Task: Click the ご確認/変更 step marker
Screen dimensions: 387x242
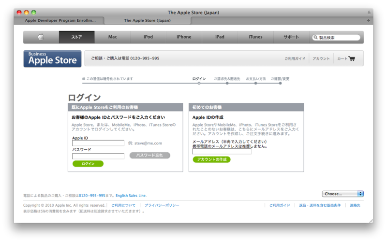Action: (281, 83)
